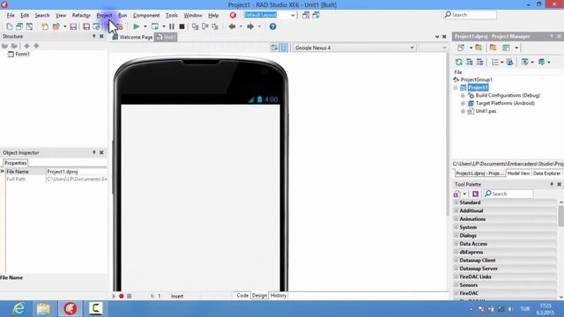Click the red record macro button in status bar

(x=122, y=296)
